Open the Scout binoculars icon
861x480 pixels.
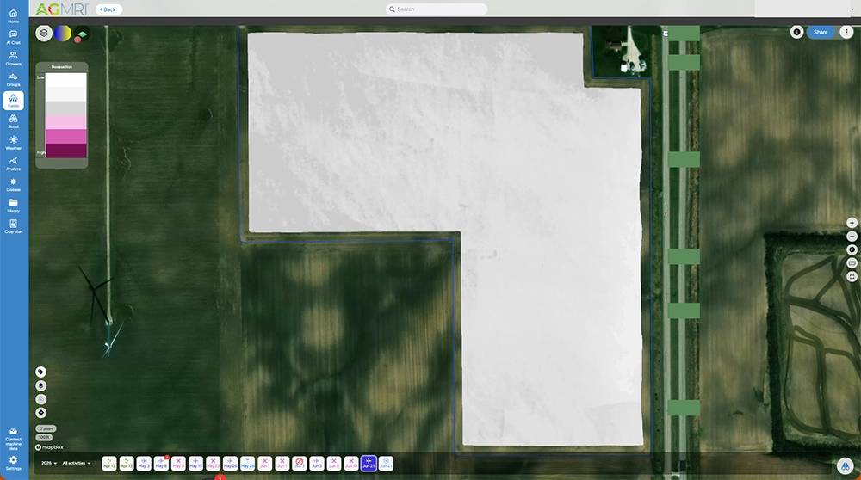pyautogui.click(x=13, y=121)
